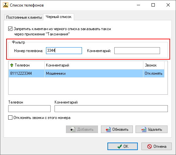Enable Отклонять звонки с этого номера checkbox
176x155 pixels.
click(10, 118)
